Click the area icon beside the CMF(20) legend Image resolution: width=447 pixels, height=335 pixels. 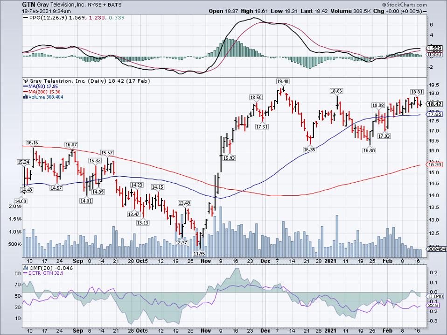(x=26, y=268)
